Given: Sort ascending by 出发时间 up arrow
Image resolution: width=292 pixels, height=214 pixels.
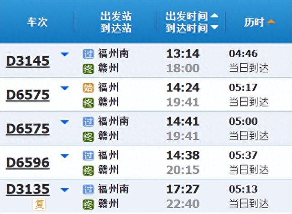Looking at the screenshot, I should pos(214,16).
